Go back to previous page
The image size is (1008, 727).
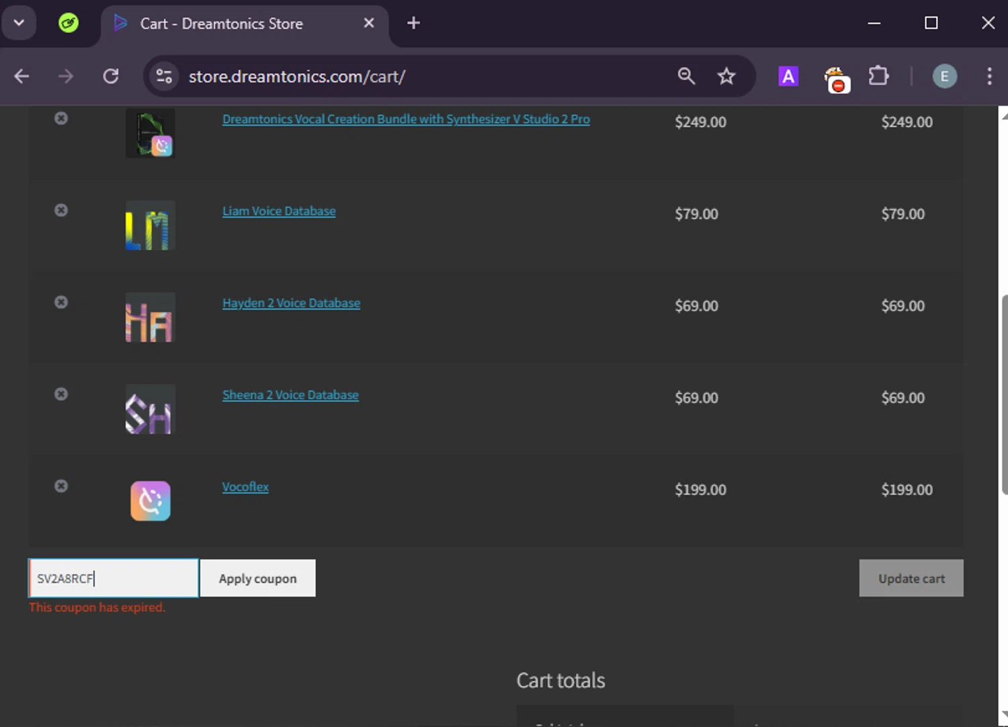22,76
